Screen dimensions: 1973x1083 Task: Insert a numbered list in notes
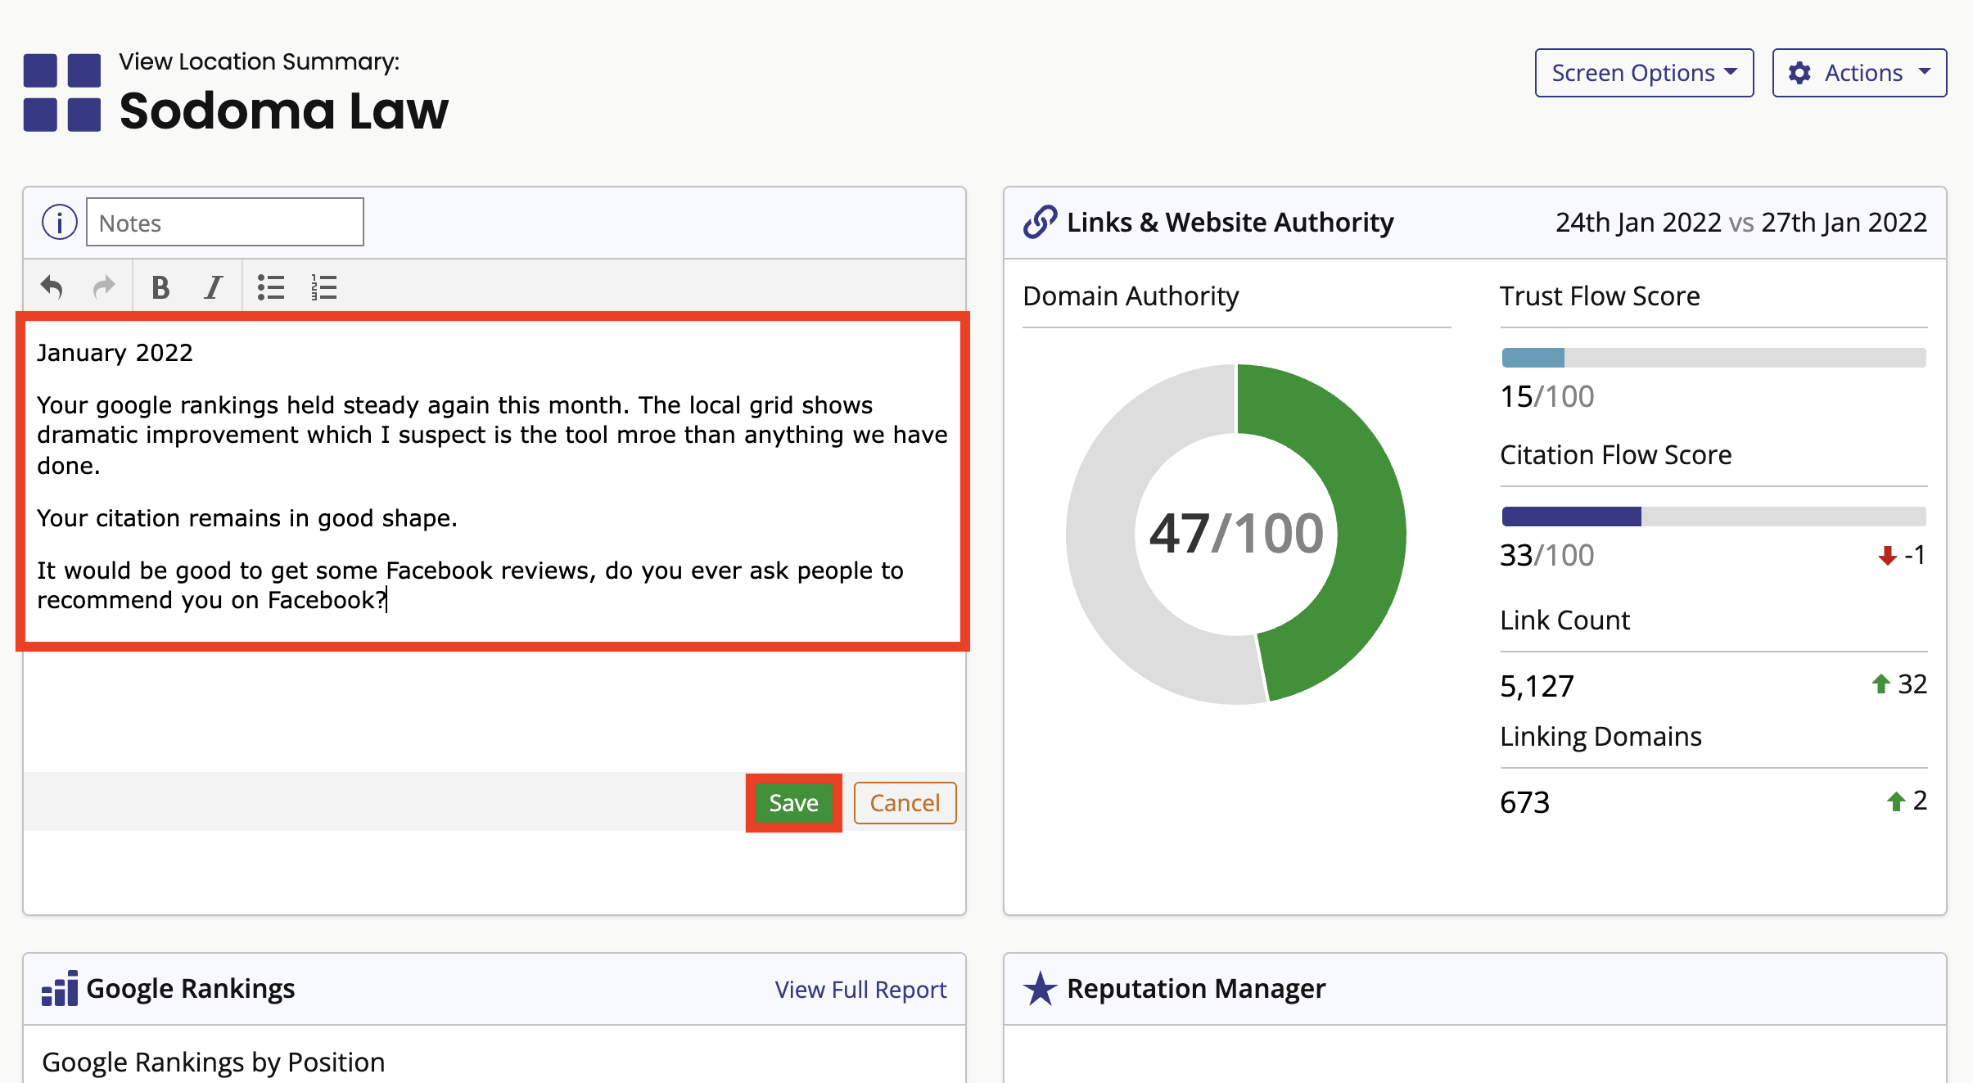point(324,287)
